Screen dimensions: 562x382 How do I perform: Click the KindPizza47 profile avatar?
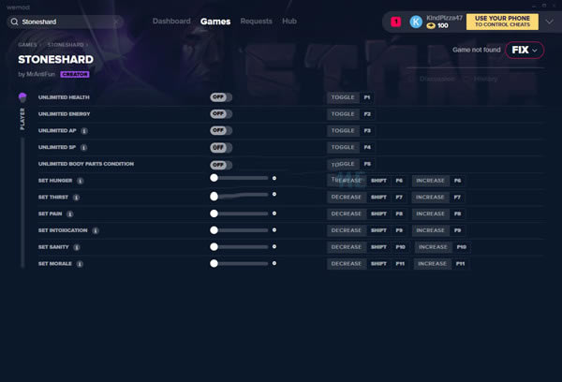coord(416,22)
